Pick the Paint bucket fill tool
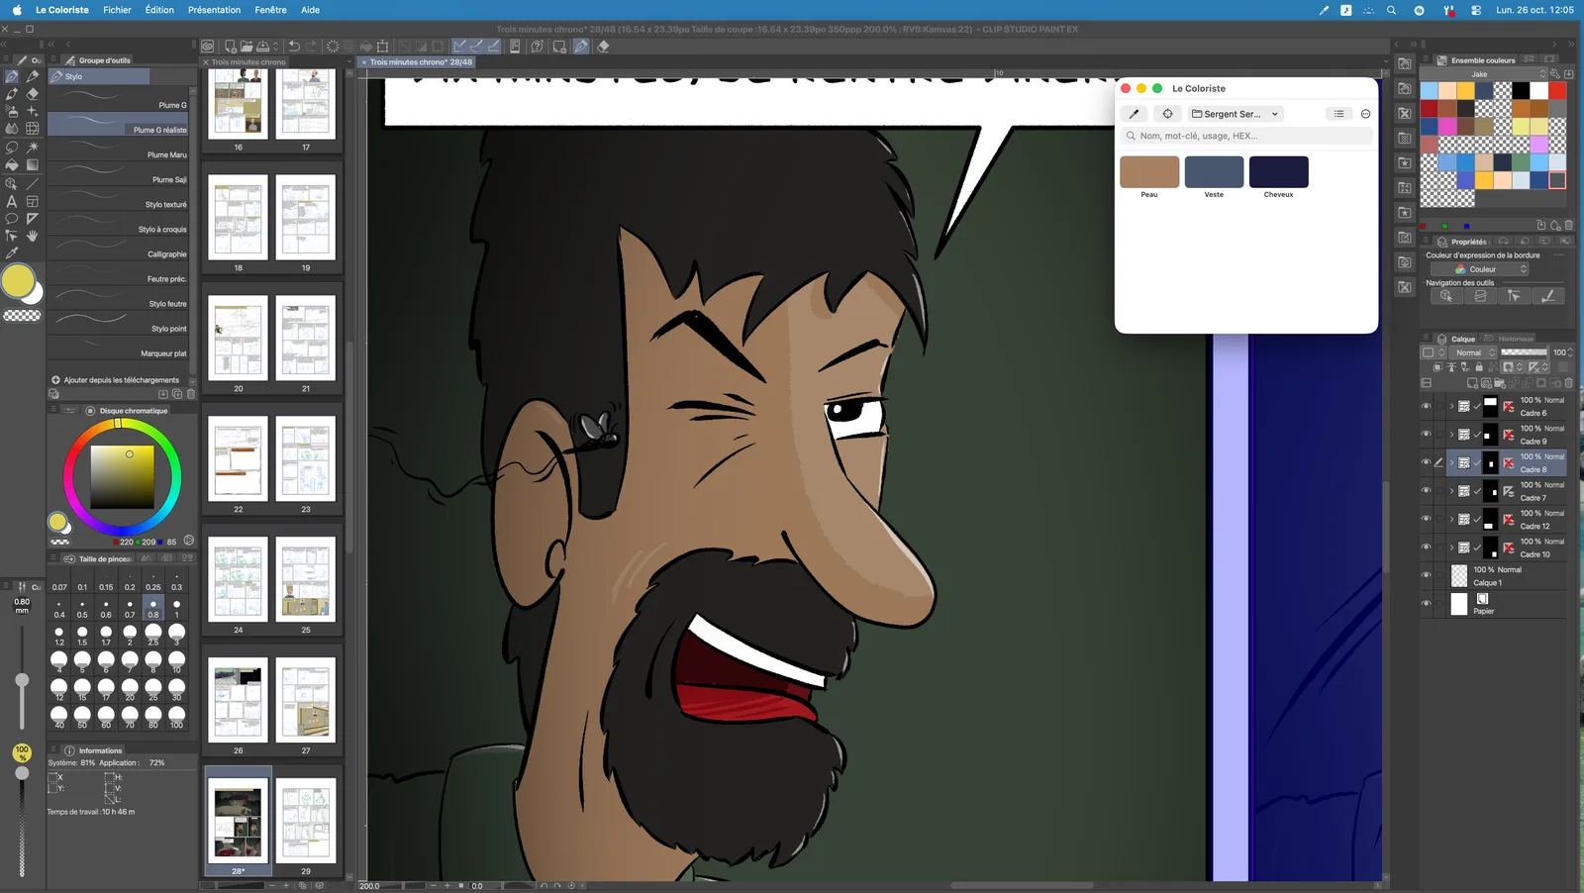This screenshot has width=1584, height=893. [12, 165]
